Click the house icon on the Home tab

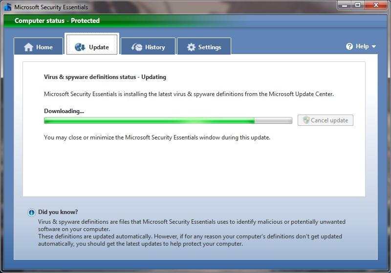[29, 47]
